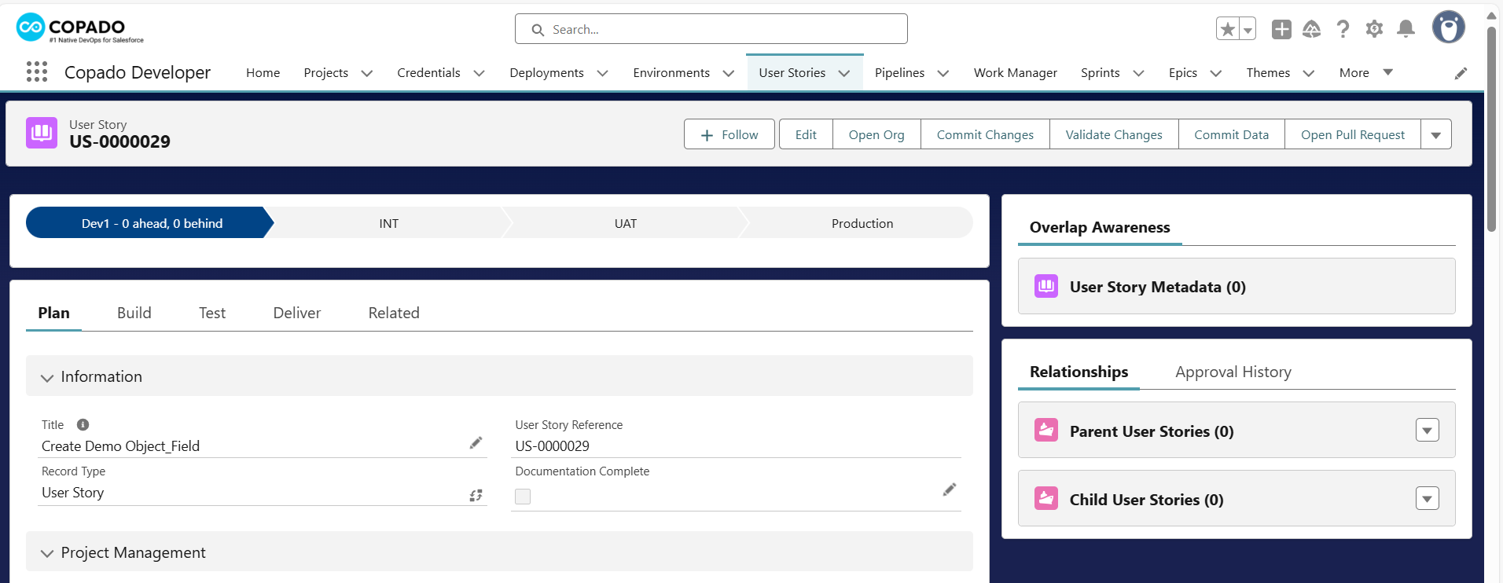Image resolution: width=1503 pixels, height=583 pixels.
Task: Click the Open Pull Request button
Action: (1353, 134)
